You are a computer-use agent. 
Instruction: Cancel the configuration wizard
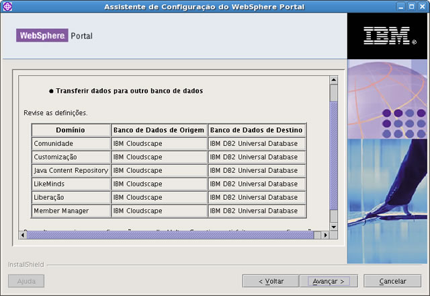point(392,281)
